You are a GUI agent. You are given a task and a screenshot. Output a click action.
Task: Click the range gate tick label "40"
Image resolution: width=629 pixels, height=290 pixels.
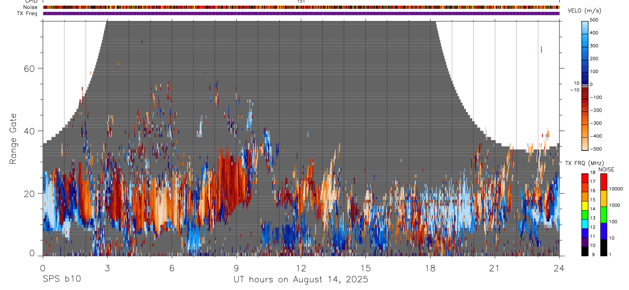pos(30,131)
